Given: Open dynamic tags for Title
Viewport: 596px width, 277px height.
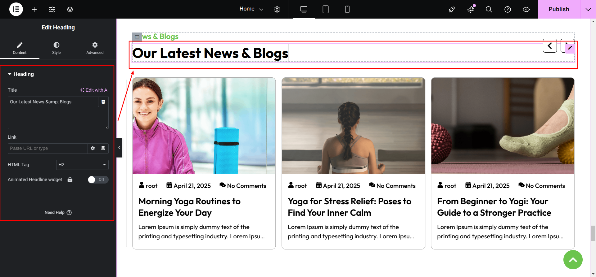Looking at the screenshot, I should (103, 102).
